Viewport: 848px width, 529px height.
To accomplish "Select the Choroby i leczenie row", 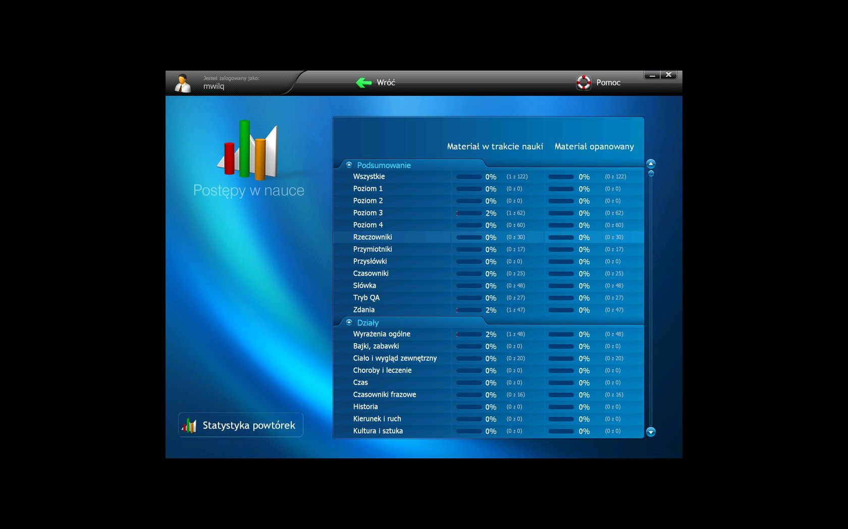I will coord(488,371).
